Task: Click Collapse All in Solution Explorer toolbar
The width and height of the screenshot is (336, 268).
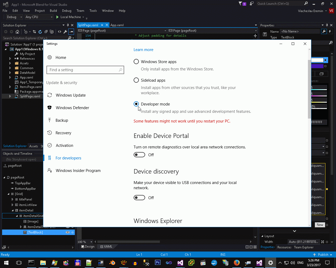Action: click(46, 32)
